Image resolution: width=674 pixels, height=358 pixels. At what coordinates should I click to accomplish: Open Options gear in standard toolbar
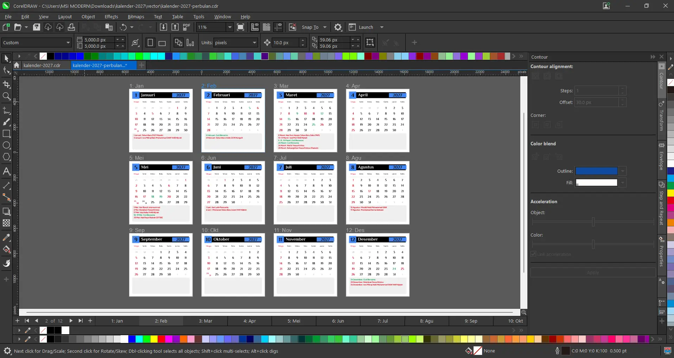coord(338,27)
